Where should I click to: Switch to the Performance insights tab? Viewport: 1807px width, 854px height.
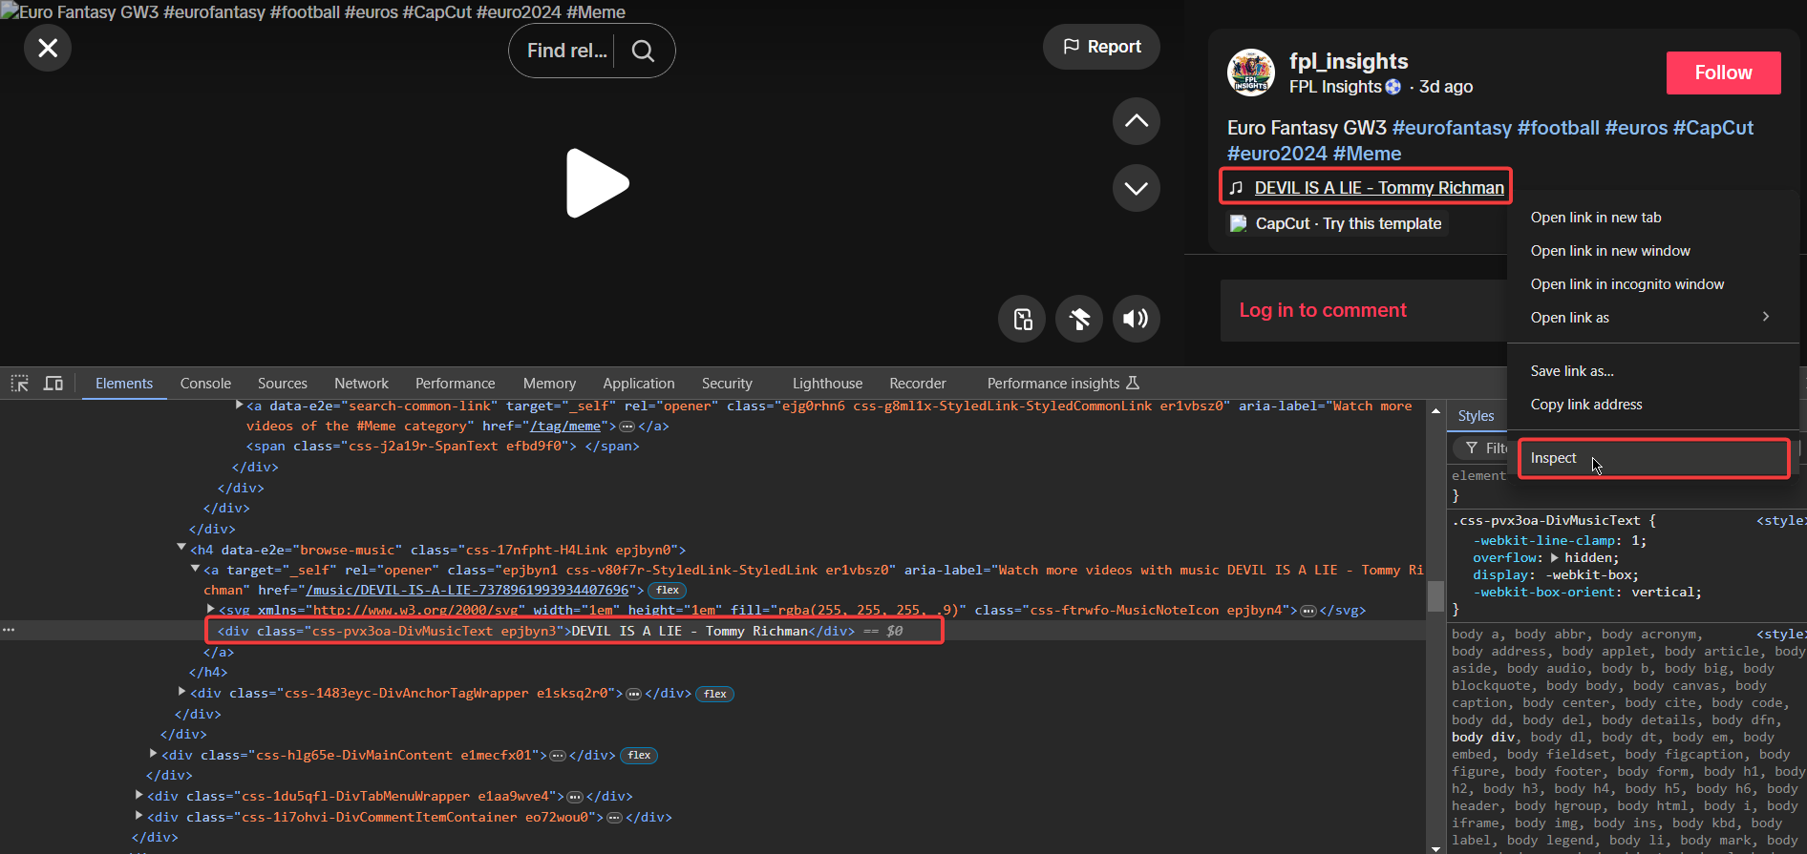click(1063, 384)
